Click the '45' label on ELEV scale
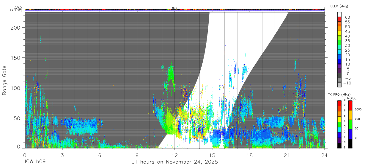Viewport: 365px width, 168px height. click(347, 31)
